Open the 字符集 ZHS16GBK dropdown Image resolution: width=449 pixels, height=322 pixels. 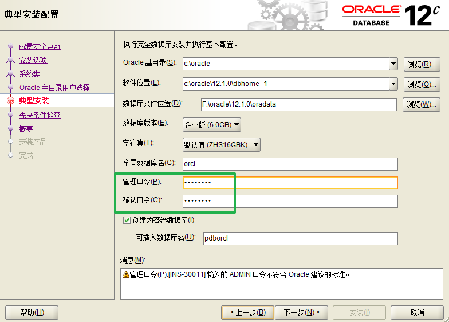point(222,144)
